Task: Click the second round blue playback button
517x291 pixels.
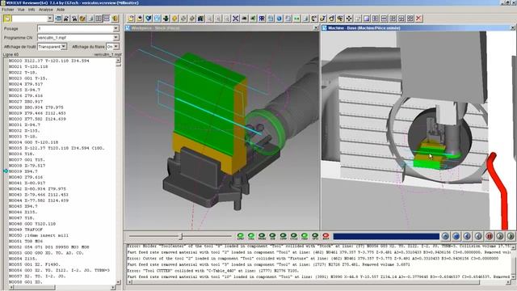Action: (x=456, y=236)
